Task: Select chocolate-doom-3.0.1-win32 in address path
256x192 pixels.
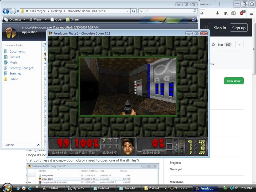Action: 87,11
